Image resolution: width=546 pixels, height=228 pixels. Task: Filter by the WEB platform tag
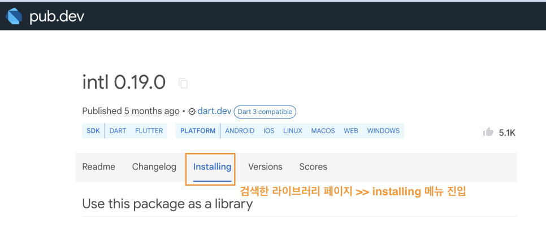[351, 131]
